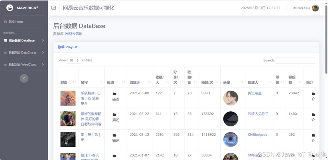Click the Search input field
Image resolution: width=328 pixels, height=160 pixels.
(295, 60)
